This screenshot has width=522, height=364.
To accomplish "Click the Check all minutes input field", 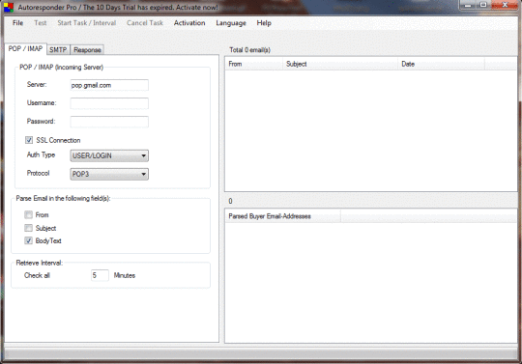I will pyautogui.click(x=100, y=275).
